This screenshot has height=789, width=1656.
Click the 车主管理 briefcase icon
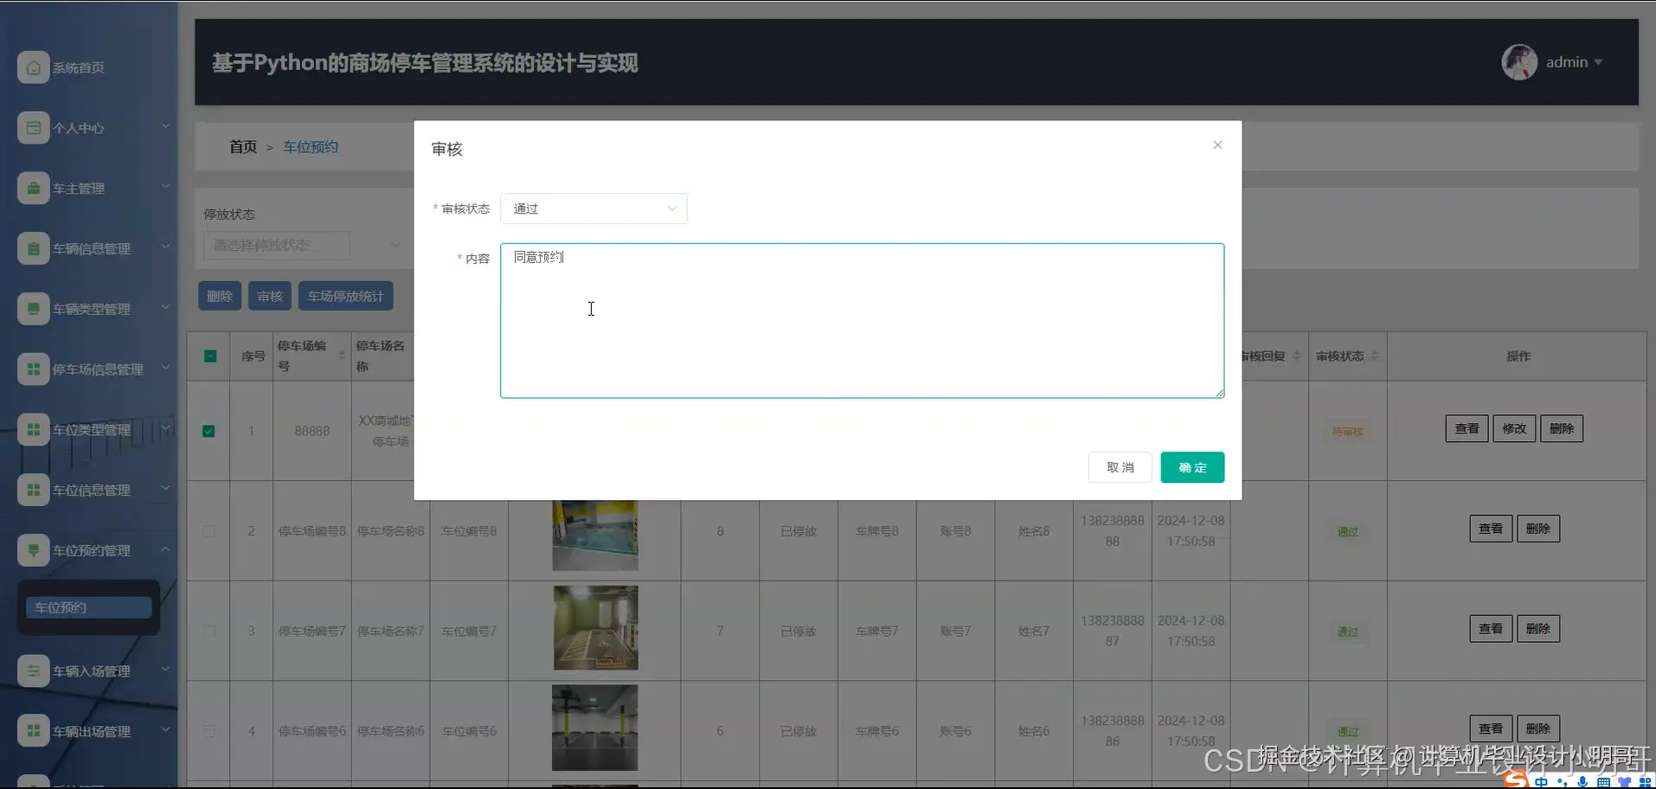(x=33, y=189)
